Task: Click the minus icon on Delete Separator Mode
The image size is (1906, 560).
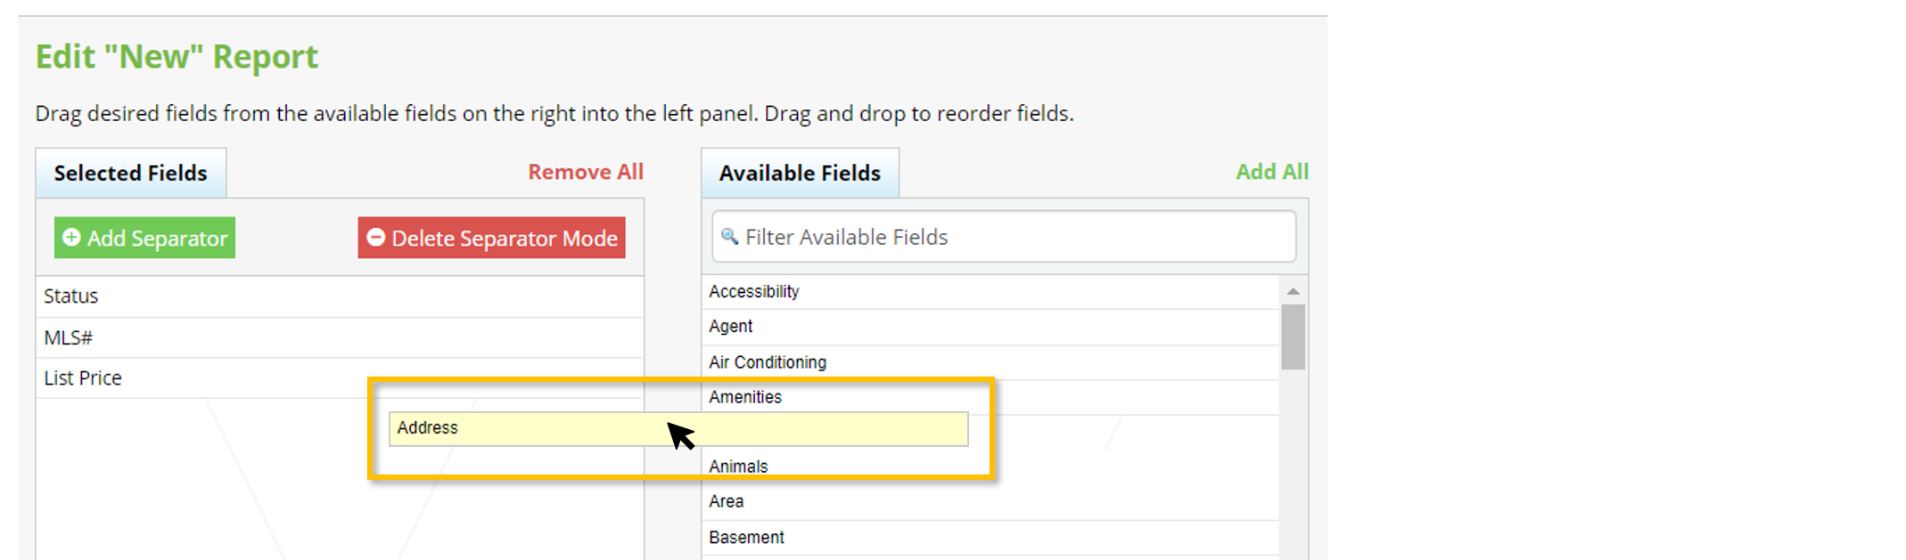Action: 376,238
